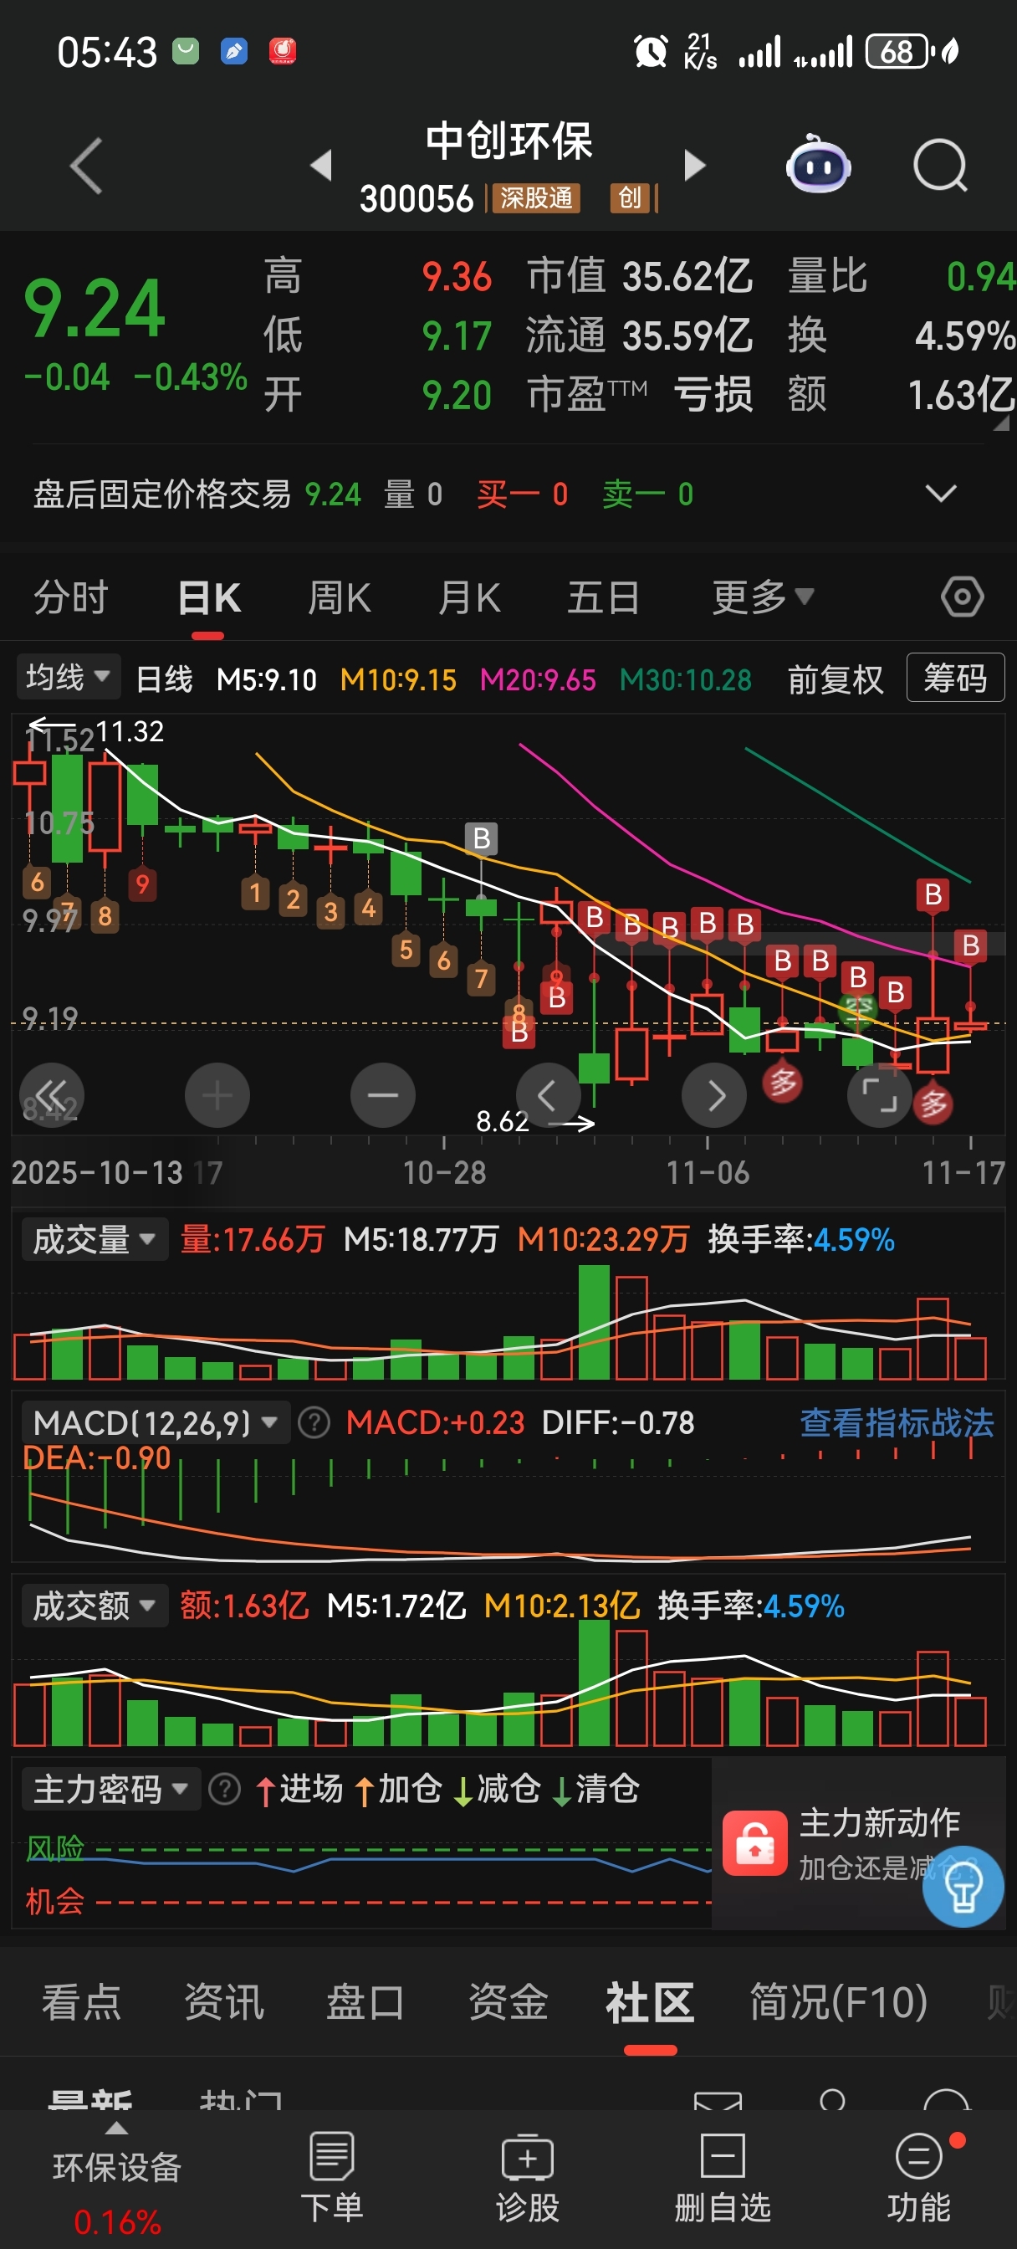The image size is (1017, 2249).
Task: Tap the 创 board badge
Action: 631,199
